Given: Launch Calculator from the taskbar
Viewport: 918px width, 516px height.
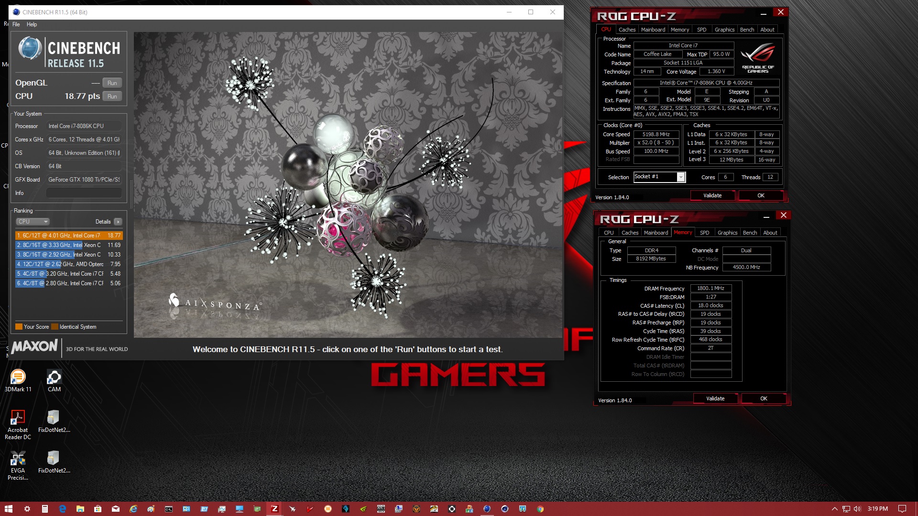Looking at the screenshot, I should 44,509.
